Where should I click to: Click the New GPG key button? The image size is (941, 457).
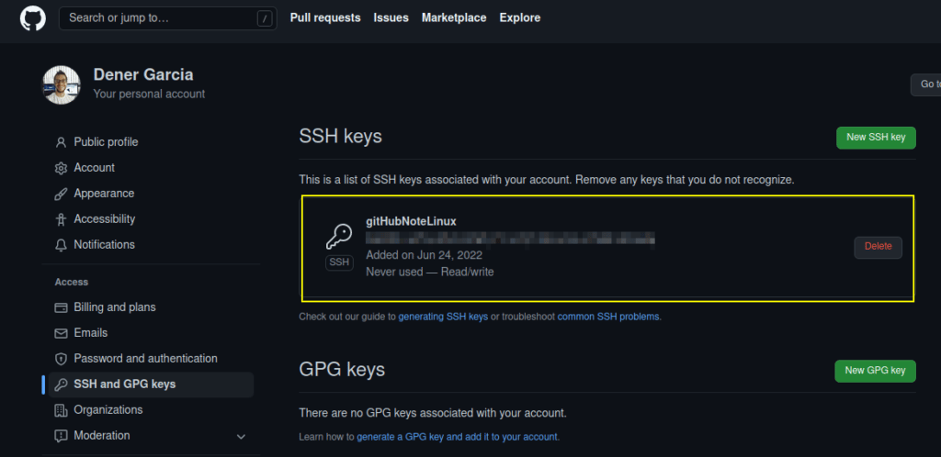(875, 371)
